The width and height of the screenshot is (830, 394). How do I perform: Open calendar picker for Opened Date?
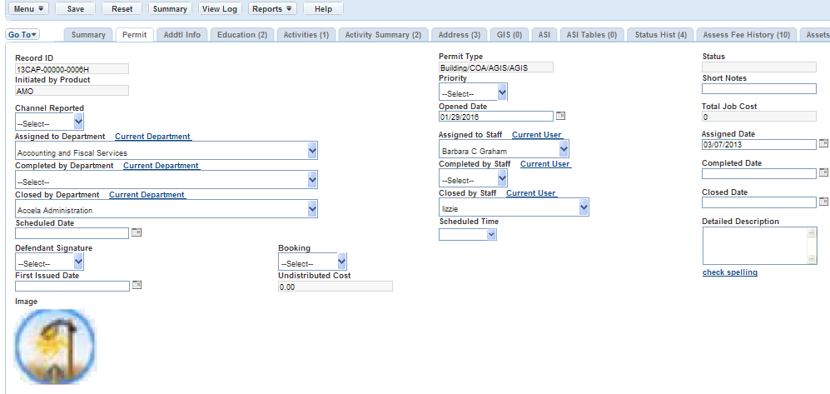pyautogui.click(x=560, y=116)
